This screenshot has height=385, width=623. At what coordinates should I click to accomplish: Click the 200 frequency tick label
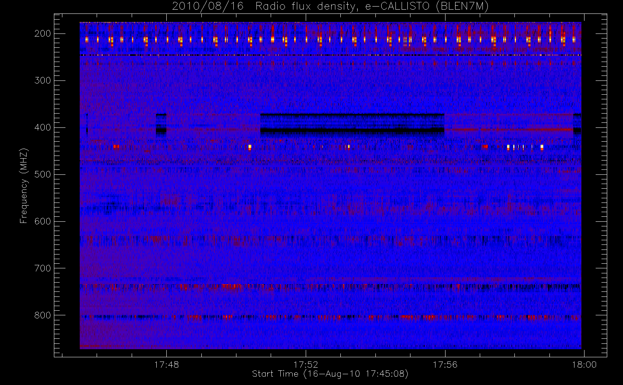click(43, 33)
